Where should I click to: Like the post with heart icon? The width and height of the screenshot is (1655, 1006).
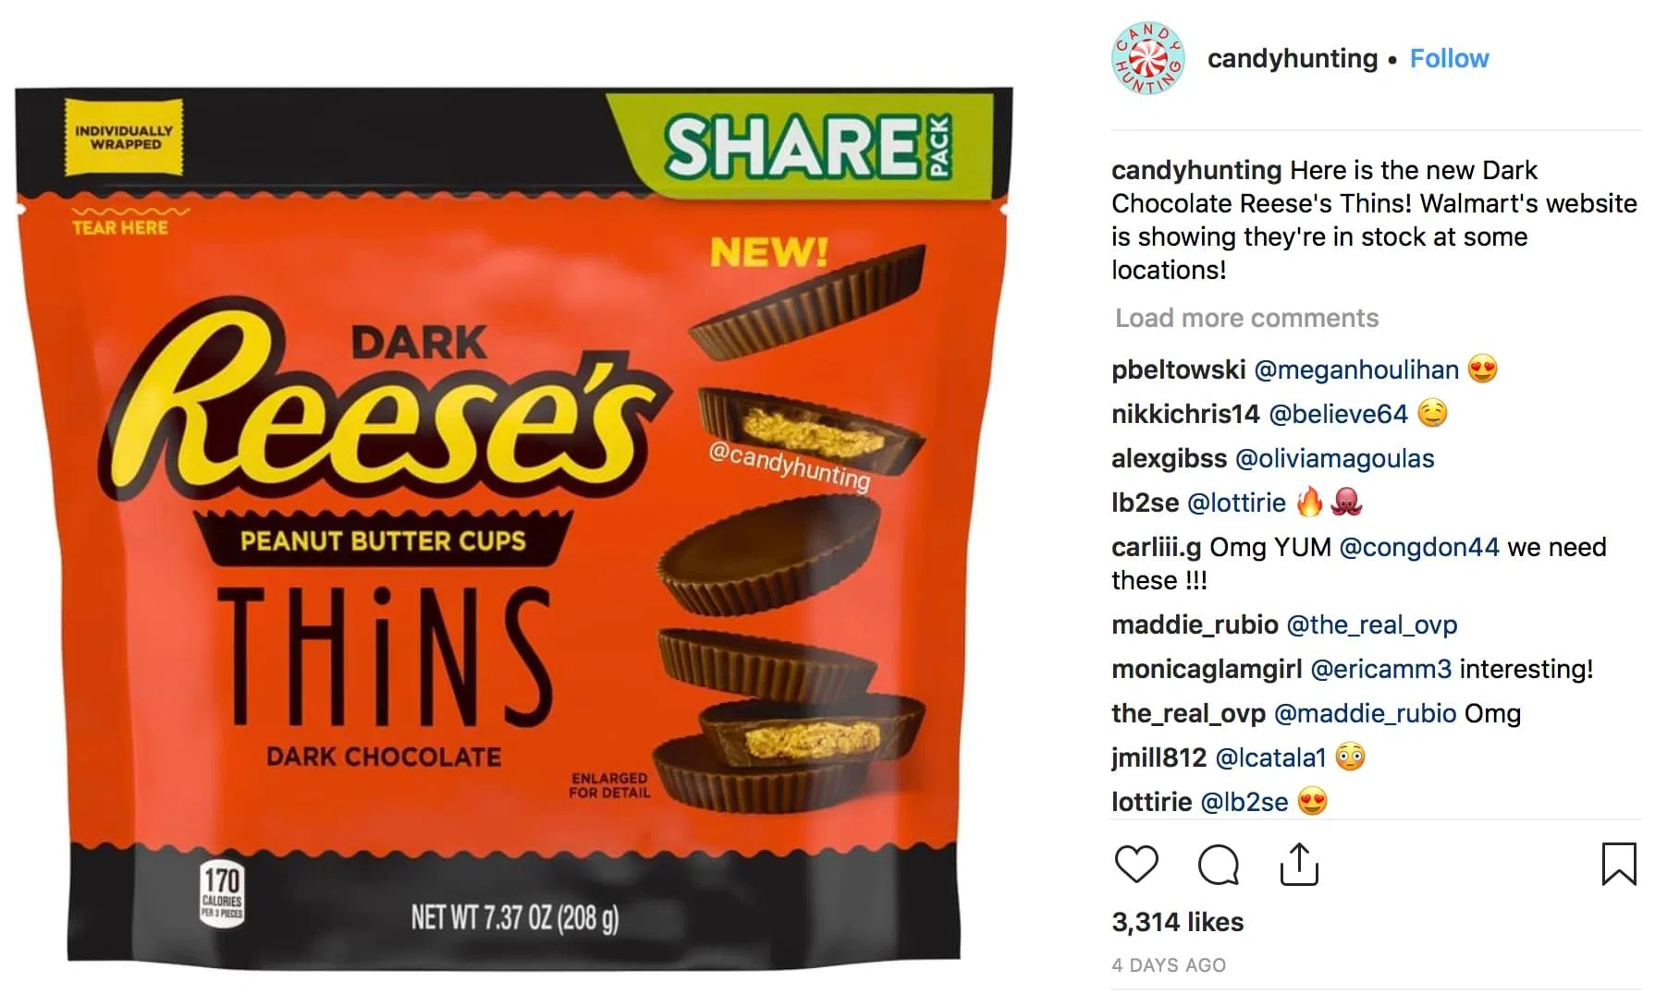1136,865
